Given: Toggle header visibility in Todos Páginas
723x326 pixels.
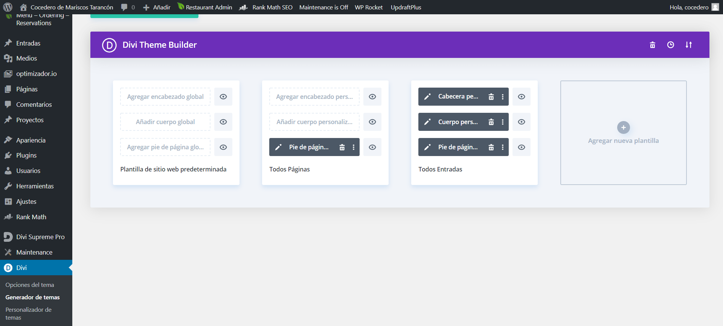Looking at the screenshot, I should click(x=372, y=97).
